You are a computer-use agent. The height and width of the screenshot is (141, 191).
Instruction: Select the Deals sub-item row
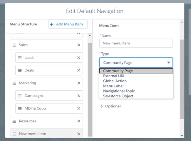(x=49, y=70)
